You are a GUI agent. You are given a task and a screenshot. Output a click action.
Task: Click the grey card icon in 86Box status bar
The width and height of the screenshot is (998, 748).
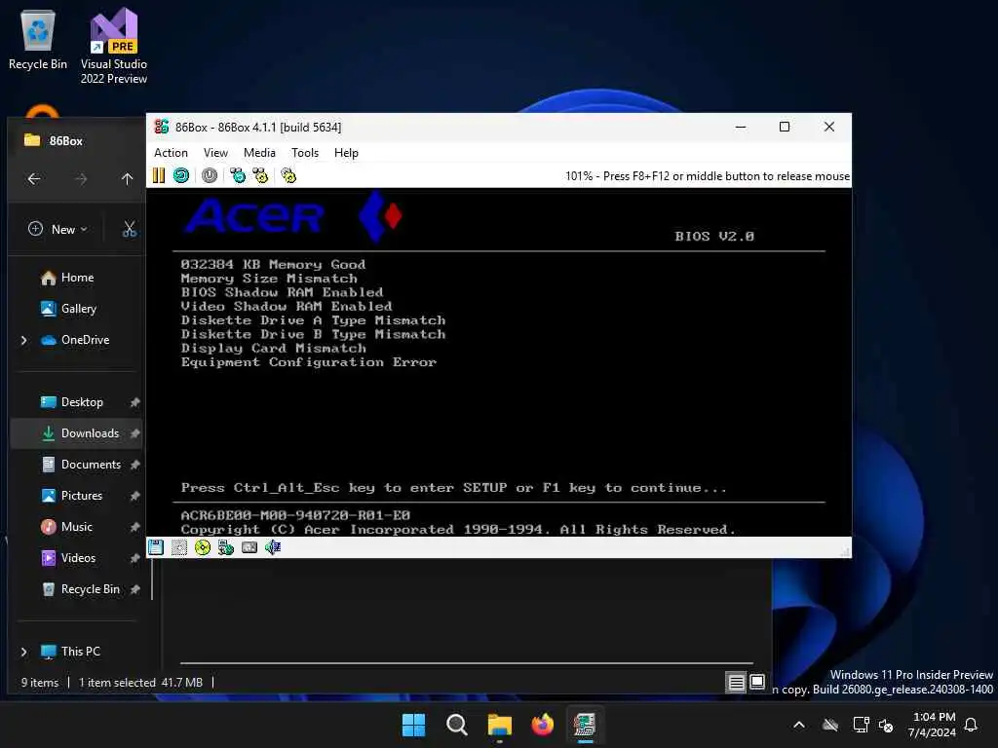pyautogui.click(x=249, y=547)
